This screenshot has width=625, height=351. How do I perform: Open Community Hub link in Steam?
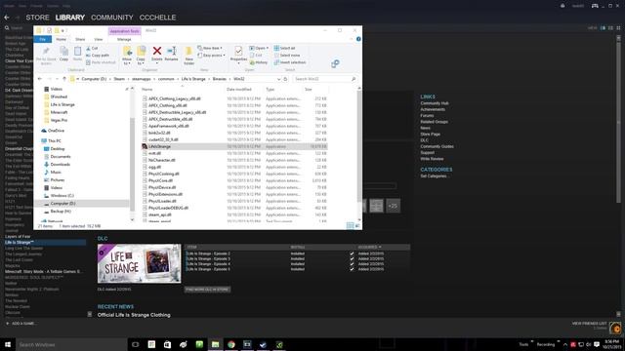tap(435, 103)
